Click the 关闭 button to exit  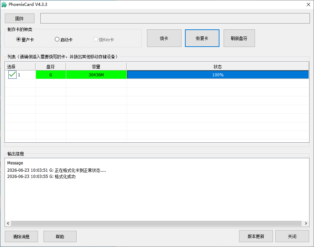pyautogui.click(x=292, y=236)
